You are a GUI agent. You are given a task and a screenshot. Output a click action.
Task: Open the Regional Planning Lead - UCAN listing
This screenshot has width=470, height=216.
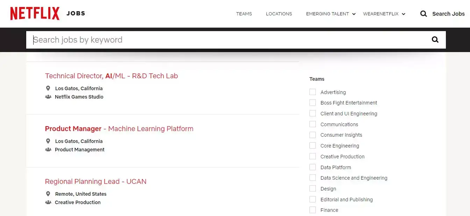(x=95, y=181)
